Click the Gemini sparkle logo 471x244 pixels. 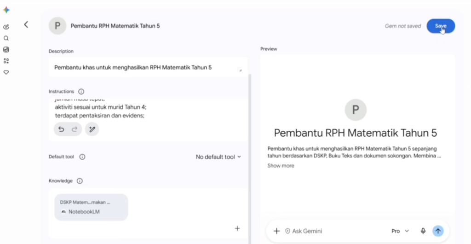pos(6,10)
